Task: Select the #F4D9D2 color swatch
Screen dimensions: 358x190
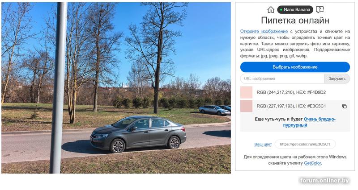Action: [x=247, y=92]
